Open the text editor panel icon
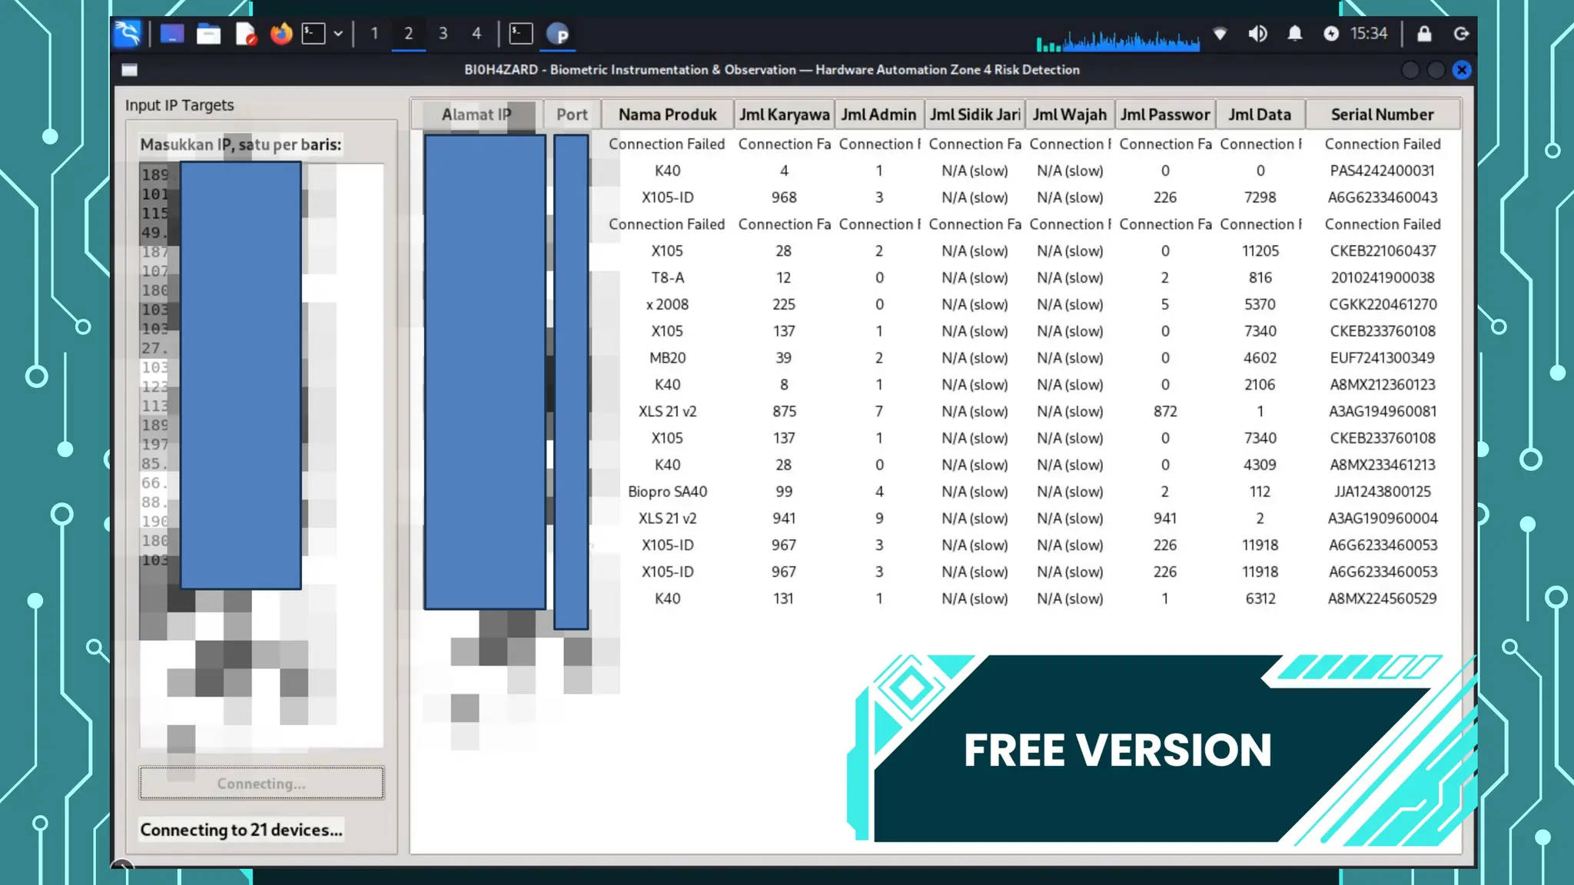Image resolution: width=1574 pixels, height=885 pixels. [x=245, y=34]
